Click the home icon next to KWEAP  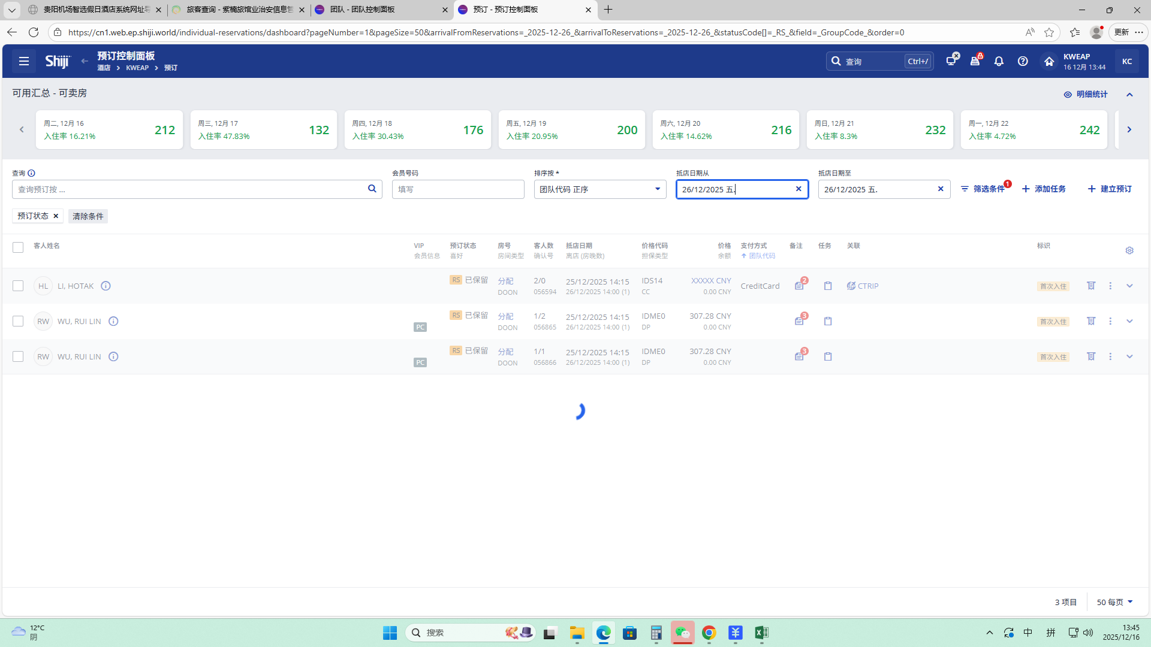pos(1048,61)
